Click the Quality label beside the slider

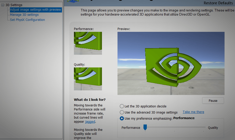click(x=213, y=128)
